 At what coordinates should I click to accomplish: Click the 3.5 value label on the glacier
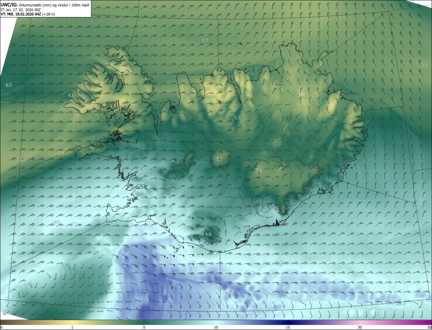coord(219,159)
